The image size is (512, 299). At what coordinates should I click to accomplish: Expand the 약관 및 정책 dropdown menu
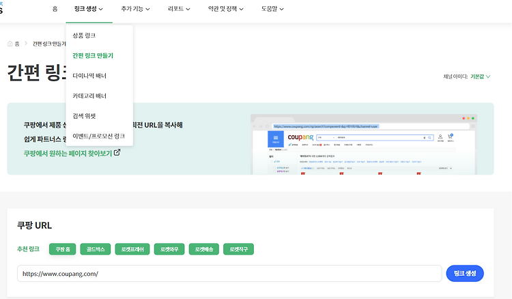(x=226, y=9)
